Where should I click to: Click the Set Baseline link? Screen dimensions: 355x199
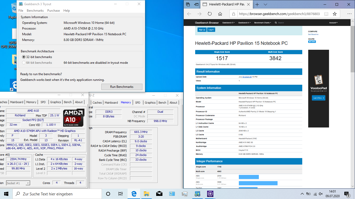(313, 34)
